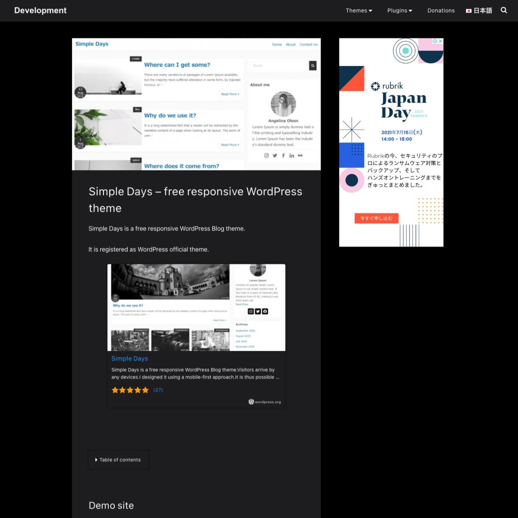Click the Japanese flag language icon

pyautogui.click(x=469, y=11)
